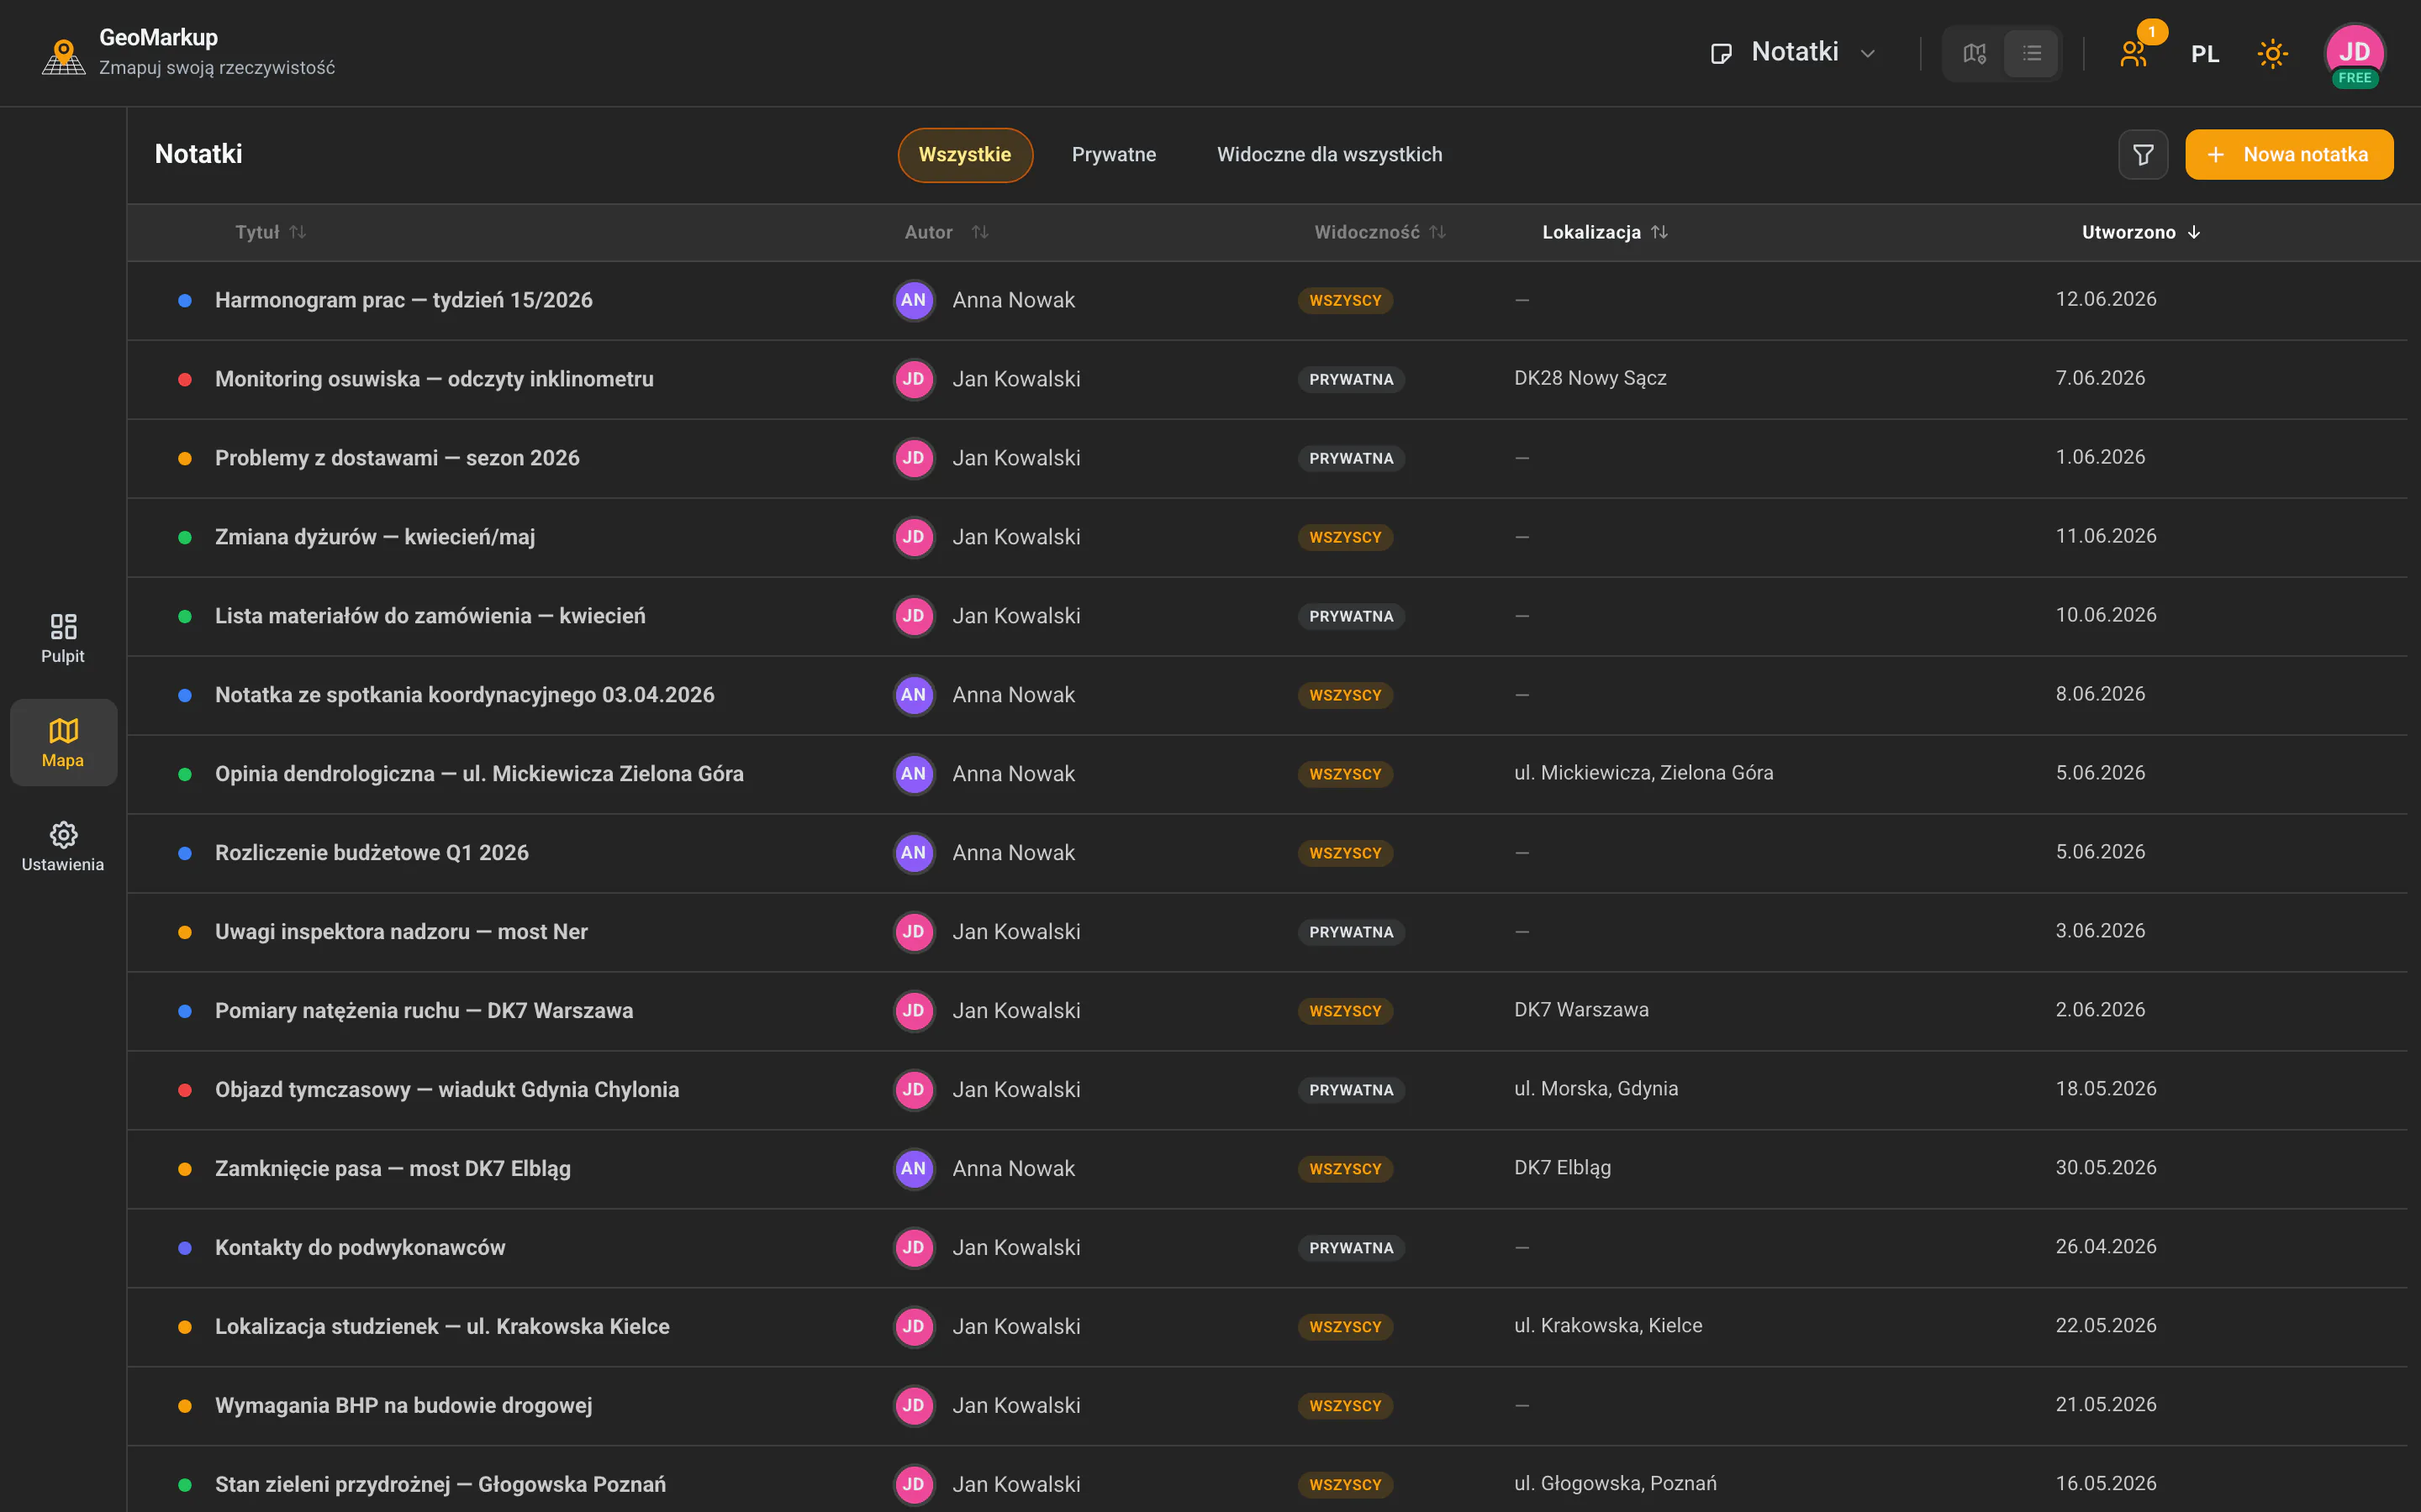Open note Rozliczenie budżetowe Q1 2026

(x=372, y=853)
